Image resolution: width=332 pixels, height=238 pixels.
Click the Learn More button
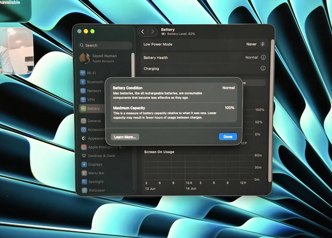125,137
